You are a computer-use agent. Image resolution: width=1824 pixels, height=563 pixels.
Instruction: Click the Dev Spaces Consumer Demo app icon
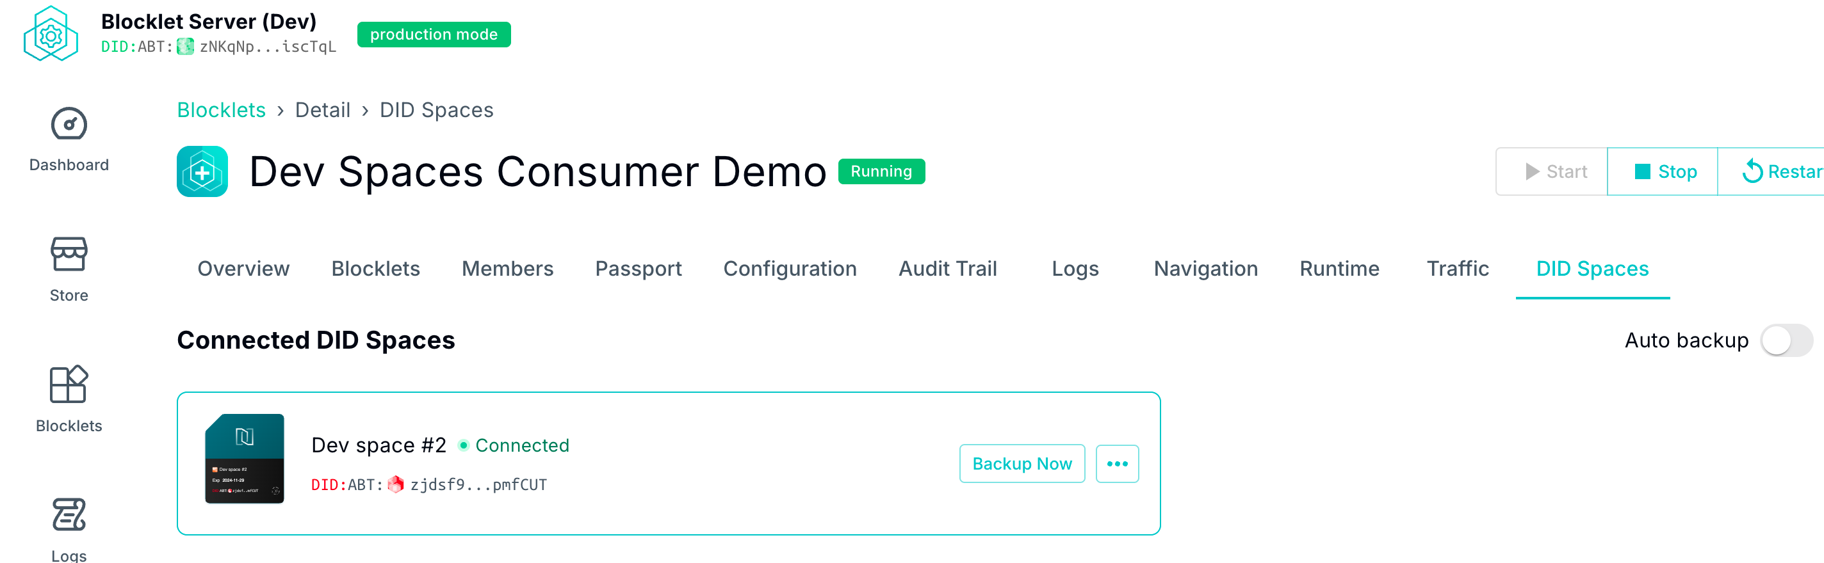coord(202,172)
